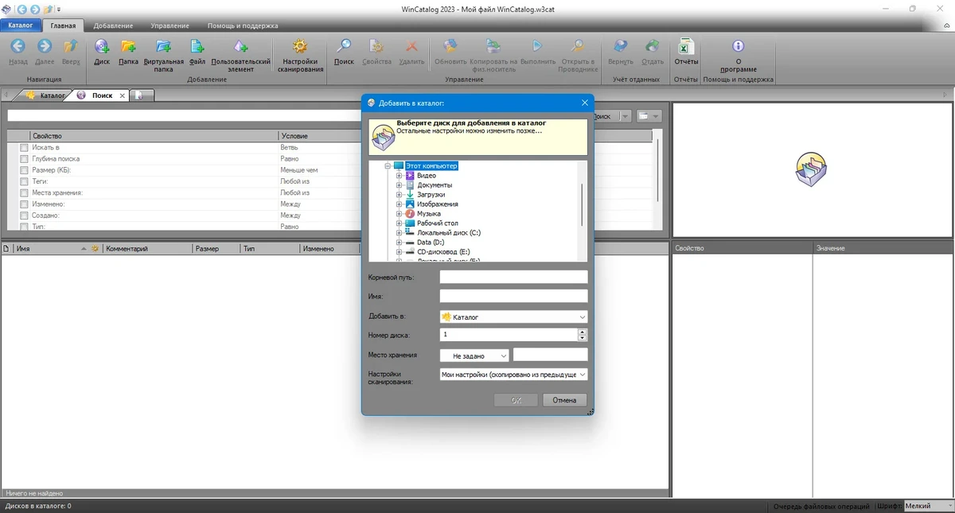The height and width of the screenshot is (513, 955).
Task: Open the Помощь и поддержка ribbon tab
Action: (241, 26)
